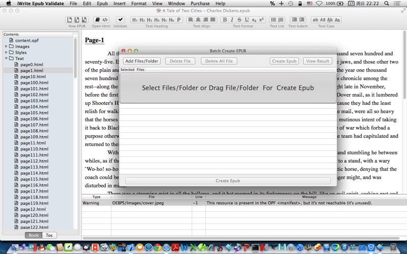Collapse the Text folder

6,58
